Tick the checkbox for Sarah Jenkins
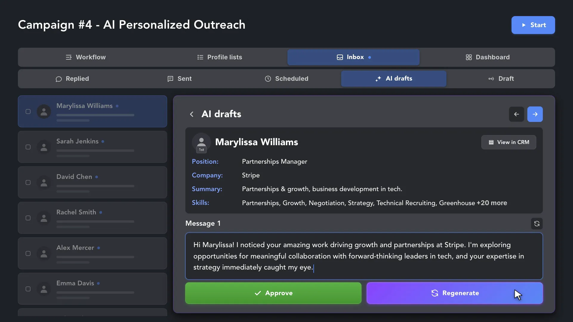 28,147
